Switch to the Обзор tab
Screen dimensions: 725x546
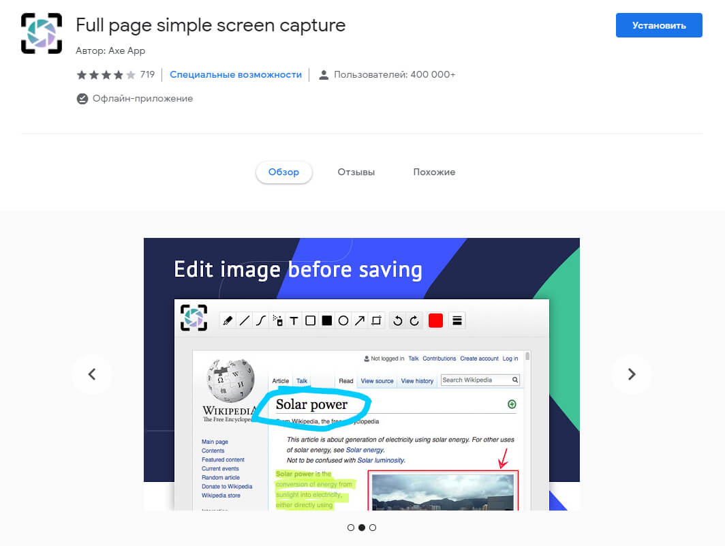click(x=284, y=172)
